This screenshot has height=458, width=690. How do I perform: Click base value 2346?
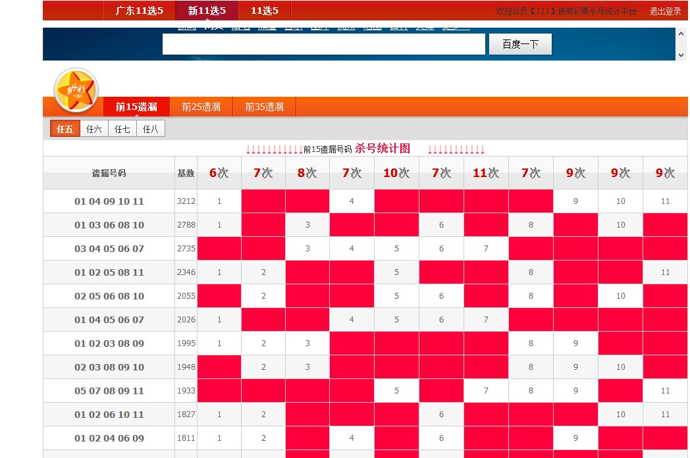point(186,272)
